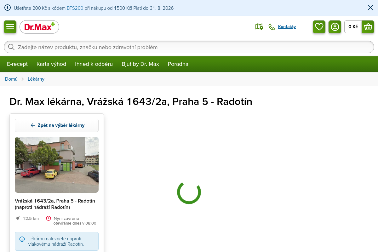Screen dimensions: 378x252
Task: Click the BTS200 promo code link
Action: [x=75, y=8]
